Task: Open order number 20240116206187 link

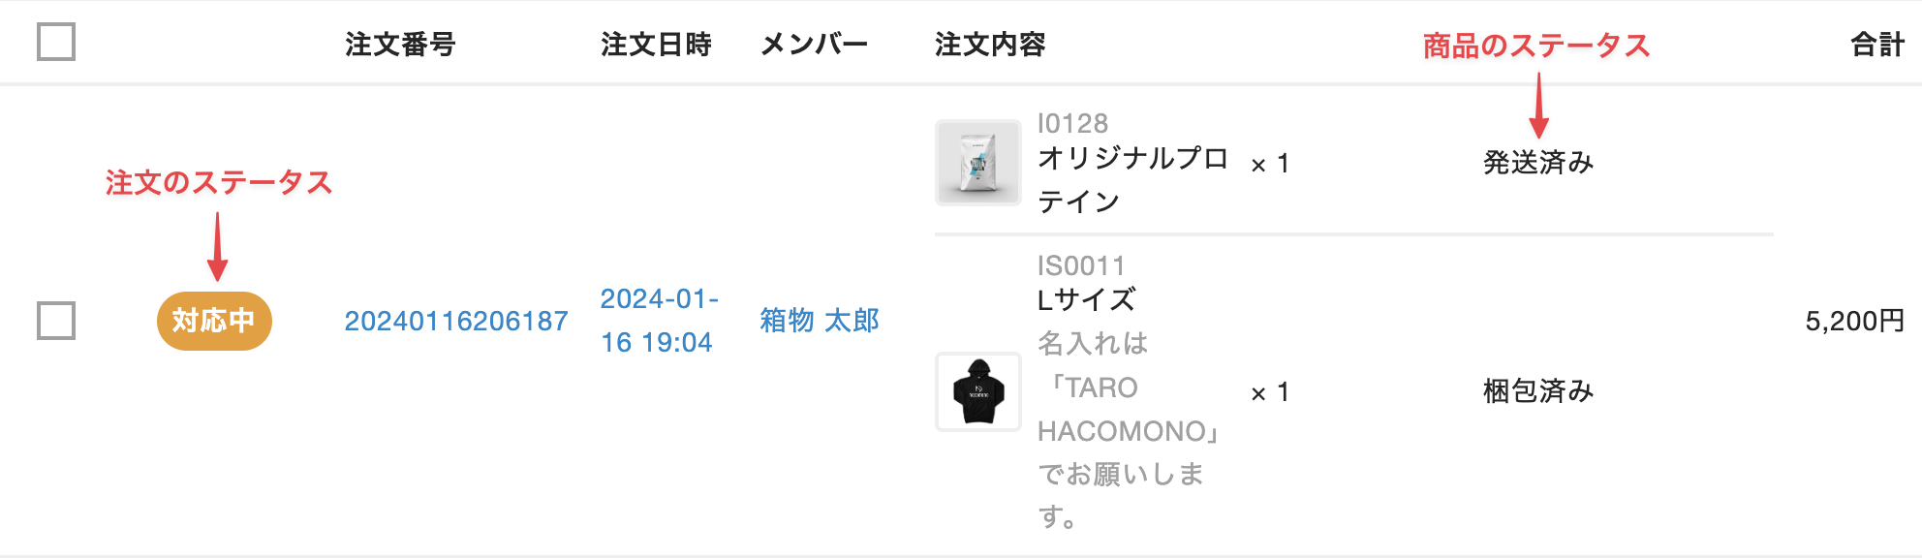Action: point(456,321)
